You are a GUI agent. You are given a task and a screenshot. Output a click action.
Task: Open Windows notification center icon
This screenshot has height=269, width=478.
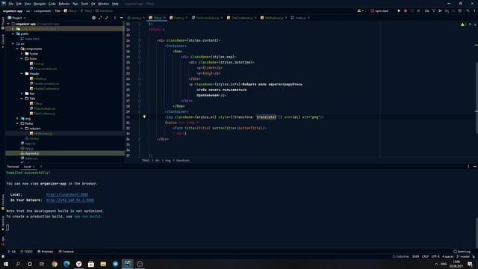point(470,264)
